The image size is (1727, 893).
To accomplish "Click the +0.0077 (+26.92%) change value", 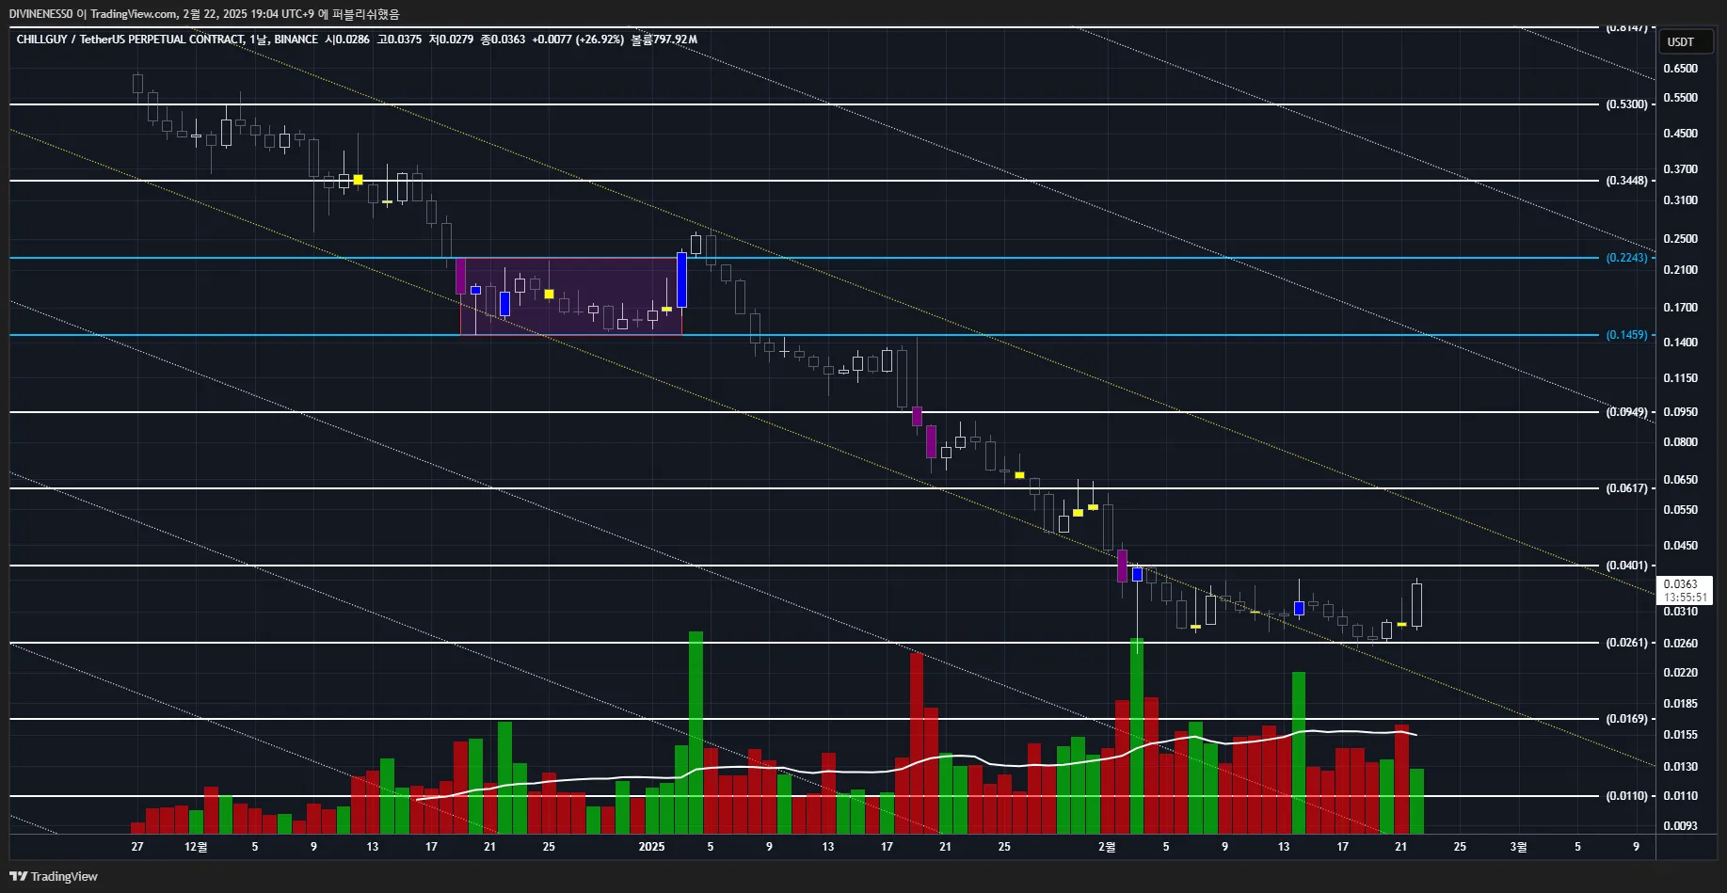I will pos(578,40).
